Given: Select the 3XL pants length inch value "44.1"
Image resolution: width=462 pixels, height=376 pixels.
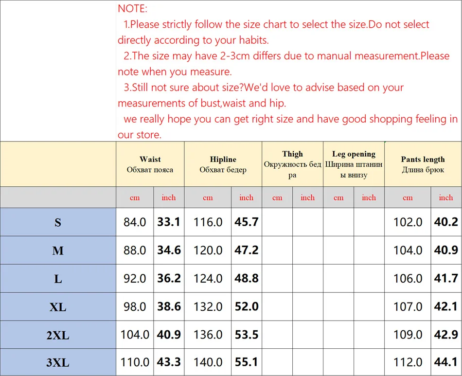Looking at the screenshot, I should 446,362.
